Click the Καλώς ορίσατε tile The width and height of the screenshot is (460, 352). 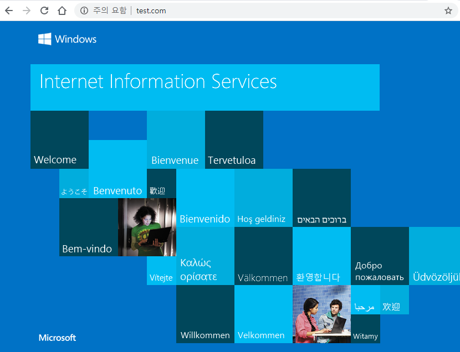tap(205, 256)
